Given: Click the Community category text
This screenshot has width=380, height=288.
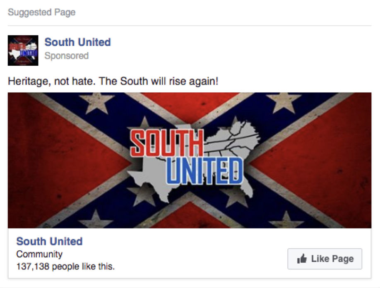Looking at the screenshot, I should coord(39,254).
